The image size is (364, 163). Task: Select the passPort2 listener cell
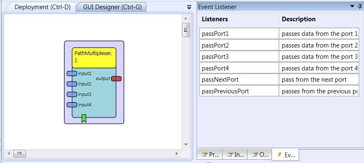click(x=239, y=45)
